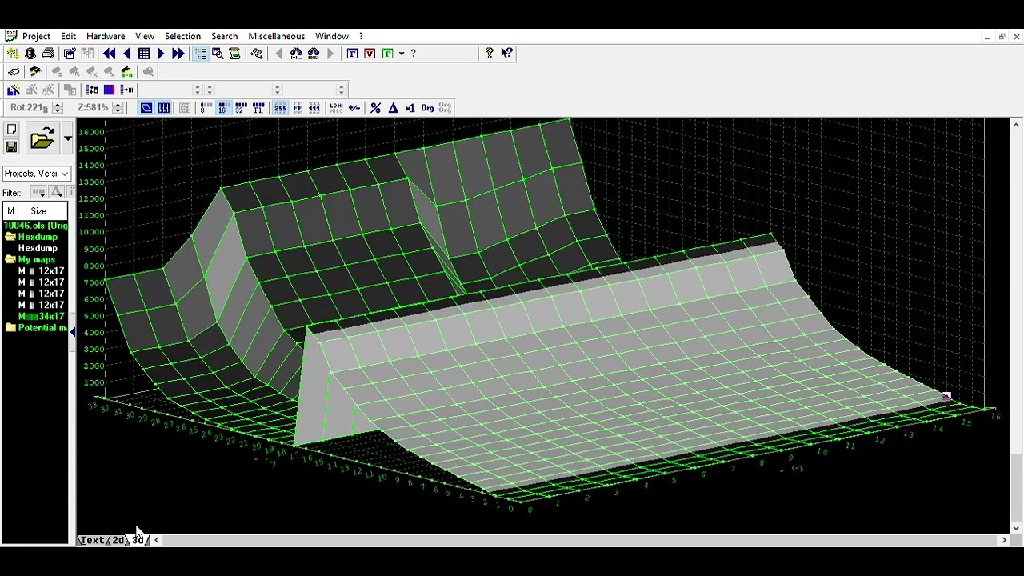
Task: Open the View menu
Action: 145,36
